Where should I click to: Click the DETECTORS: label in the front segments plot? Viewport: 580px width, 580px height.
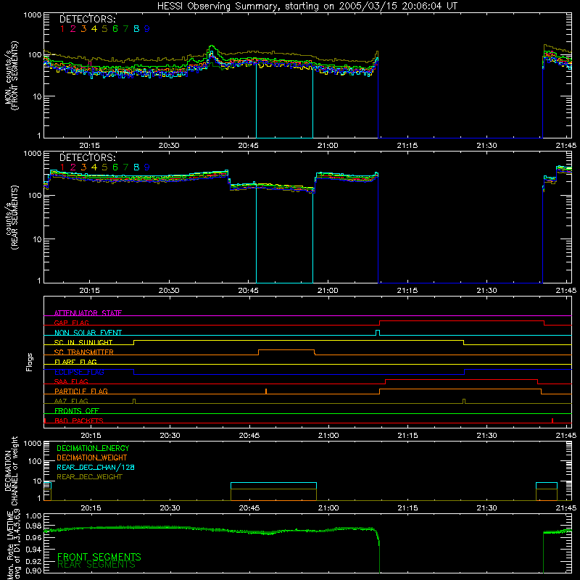[87, 19]
